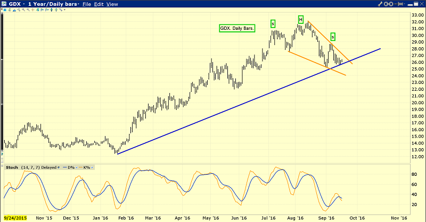Viewport: 426px width, 222px height.
Task: Click the 'GDX. Daily Bars.' label box
Action: 236,28
